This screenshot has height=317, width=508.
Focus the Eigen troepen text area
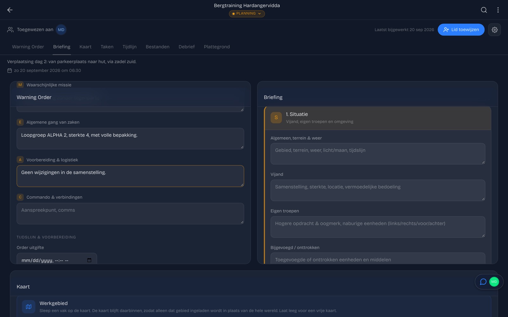[x=378, y=227]
